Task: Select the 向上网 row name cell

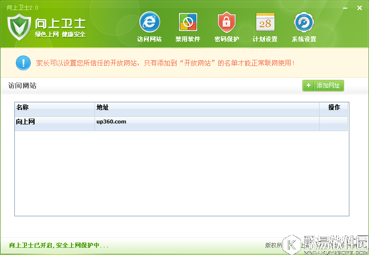Action: (x=26, y=122)
